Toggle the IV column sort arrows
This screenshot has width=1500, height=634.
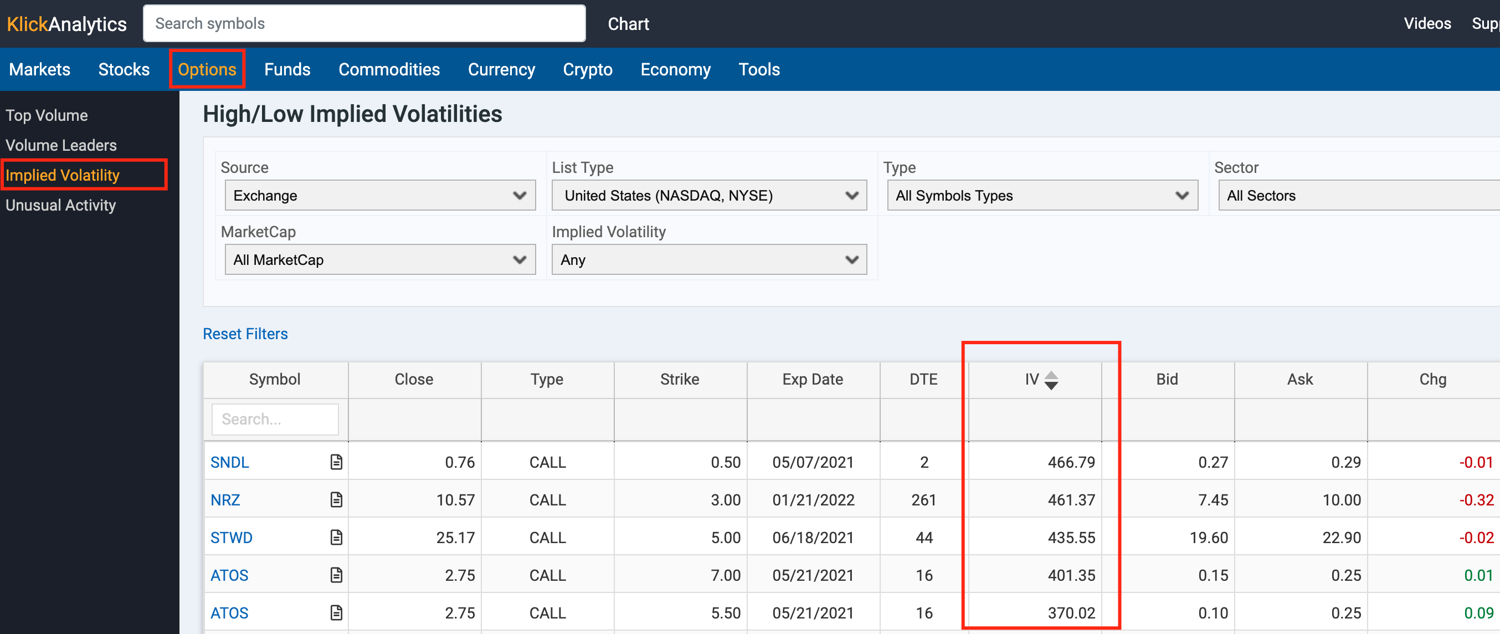(1051, 380)
